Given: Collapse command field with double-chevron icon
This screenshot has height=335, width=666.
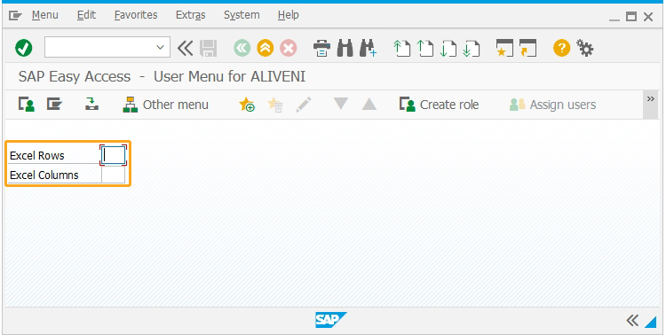Looking at the screenshot, I should pos(185,48).
